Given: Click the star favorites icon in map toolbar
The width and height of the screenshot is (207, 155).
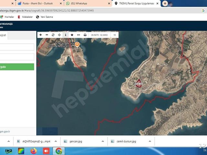Looking at the screenshot, I should 72,35.
